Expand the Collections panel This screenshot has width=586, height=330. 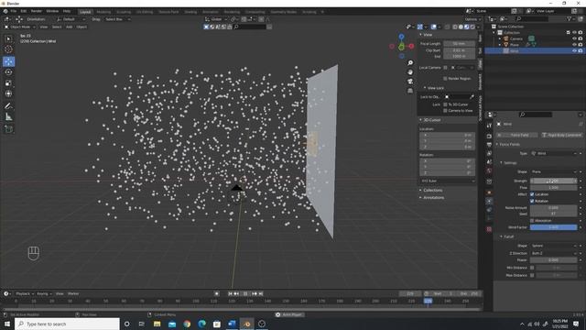pos(431,190)
